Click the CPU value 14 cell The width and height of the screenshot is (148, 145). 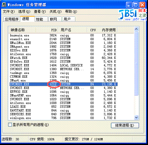[x=92, y=69]
